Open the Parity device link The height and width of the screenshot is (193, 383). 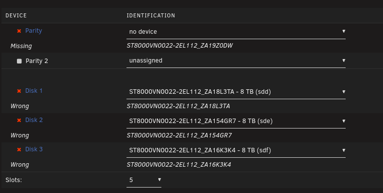tap(34, 31)
